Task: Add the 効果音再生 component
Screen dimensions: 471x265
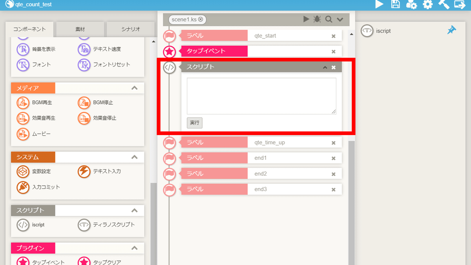Action: [x=36, y=118]
